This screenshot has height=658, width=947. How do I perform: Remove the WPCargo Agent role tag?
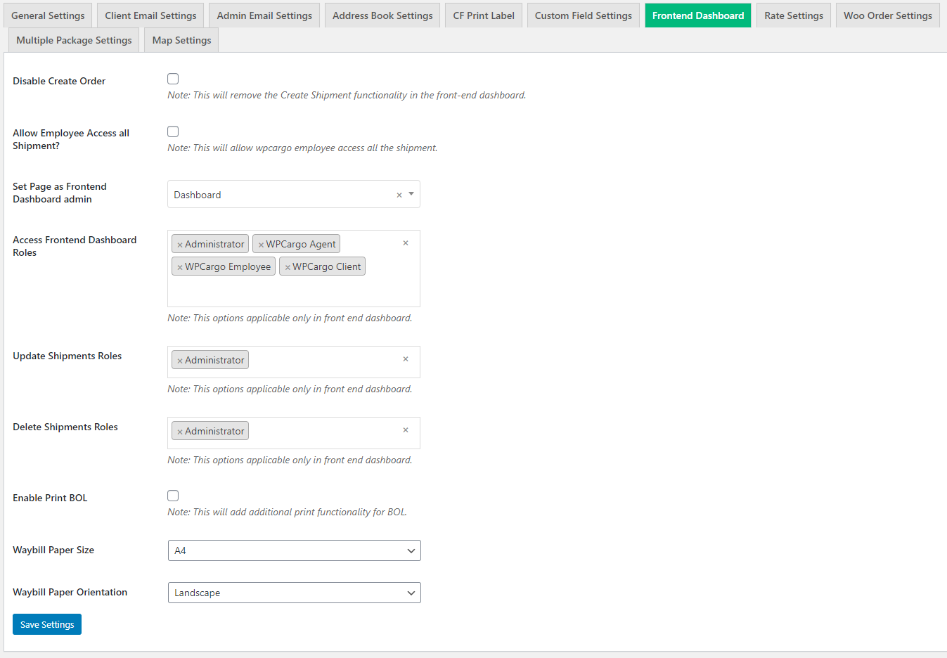pyautogui.click(x=261, y=245)
